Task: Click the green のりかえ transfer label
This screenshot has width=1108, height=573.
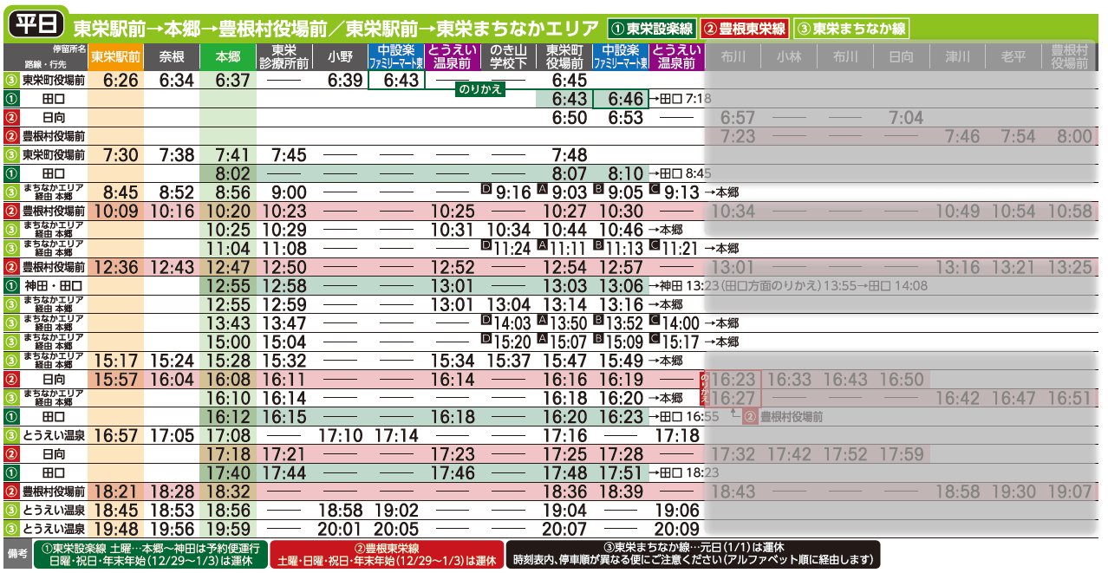Action: 480,88
